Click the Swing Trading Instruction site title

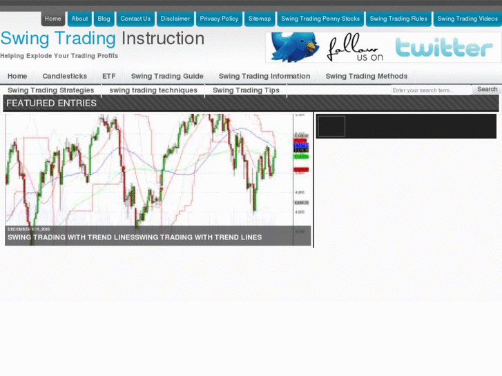point(102,39)
